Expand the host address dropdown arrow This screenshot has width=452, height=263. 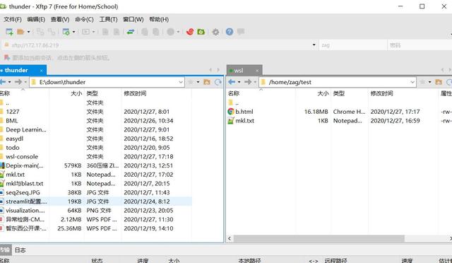click(x=314, y=45)
